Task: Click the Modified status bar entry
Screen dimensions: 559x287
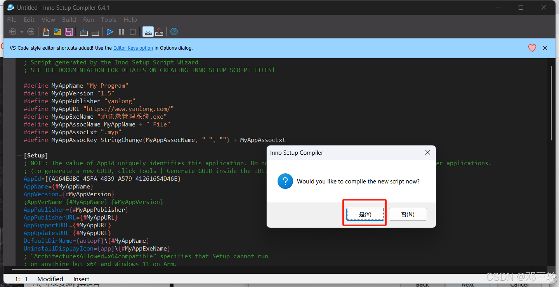Action: (x=50, y=279)
